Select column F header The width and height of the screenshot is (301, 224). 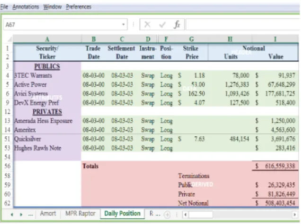(166, 39)
